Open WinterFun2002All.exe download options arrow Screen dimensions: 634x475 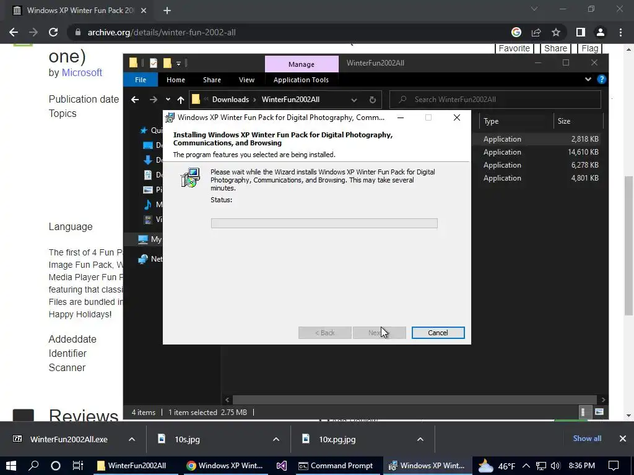click(x=132, y=440)
